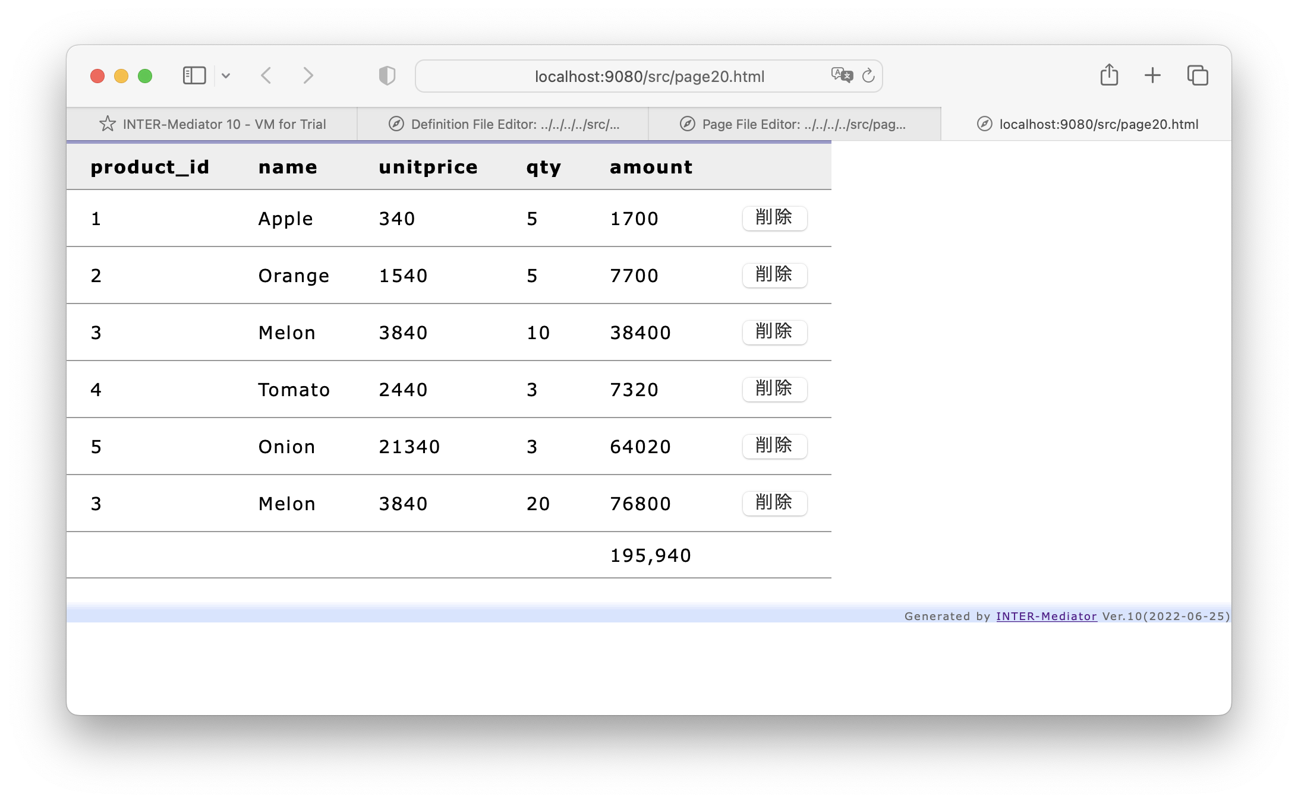The image size is (1298, 803).
Task: Reload the page with refresh icon
Action: click(868, 75)
